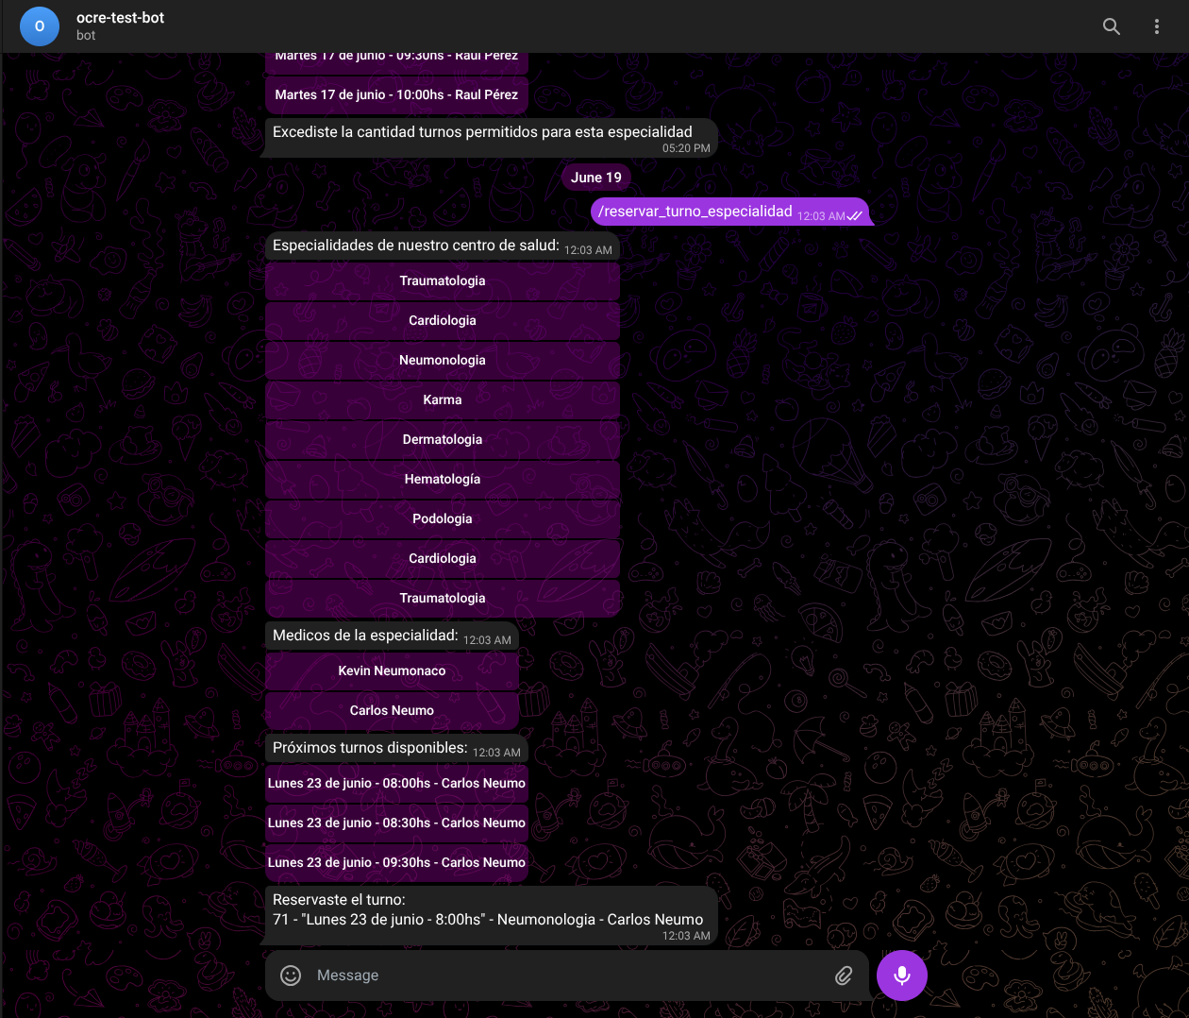Open search in the chat header
Viewport: 1189px width, 1018px height.
(1112, 26)
